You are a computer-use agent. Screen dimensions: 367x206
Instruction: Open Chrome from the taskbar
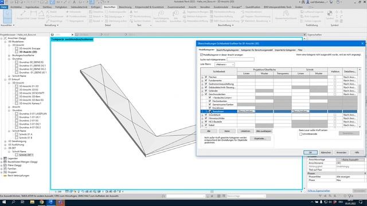(x=41, y=202)
